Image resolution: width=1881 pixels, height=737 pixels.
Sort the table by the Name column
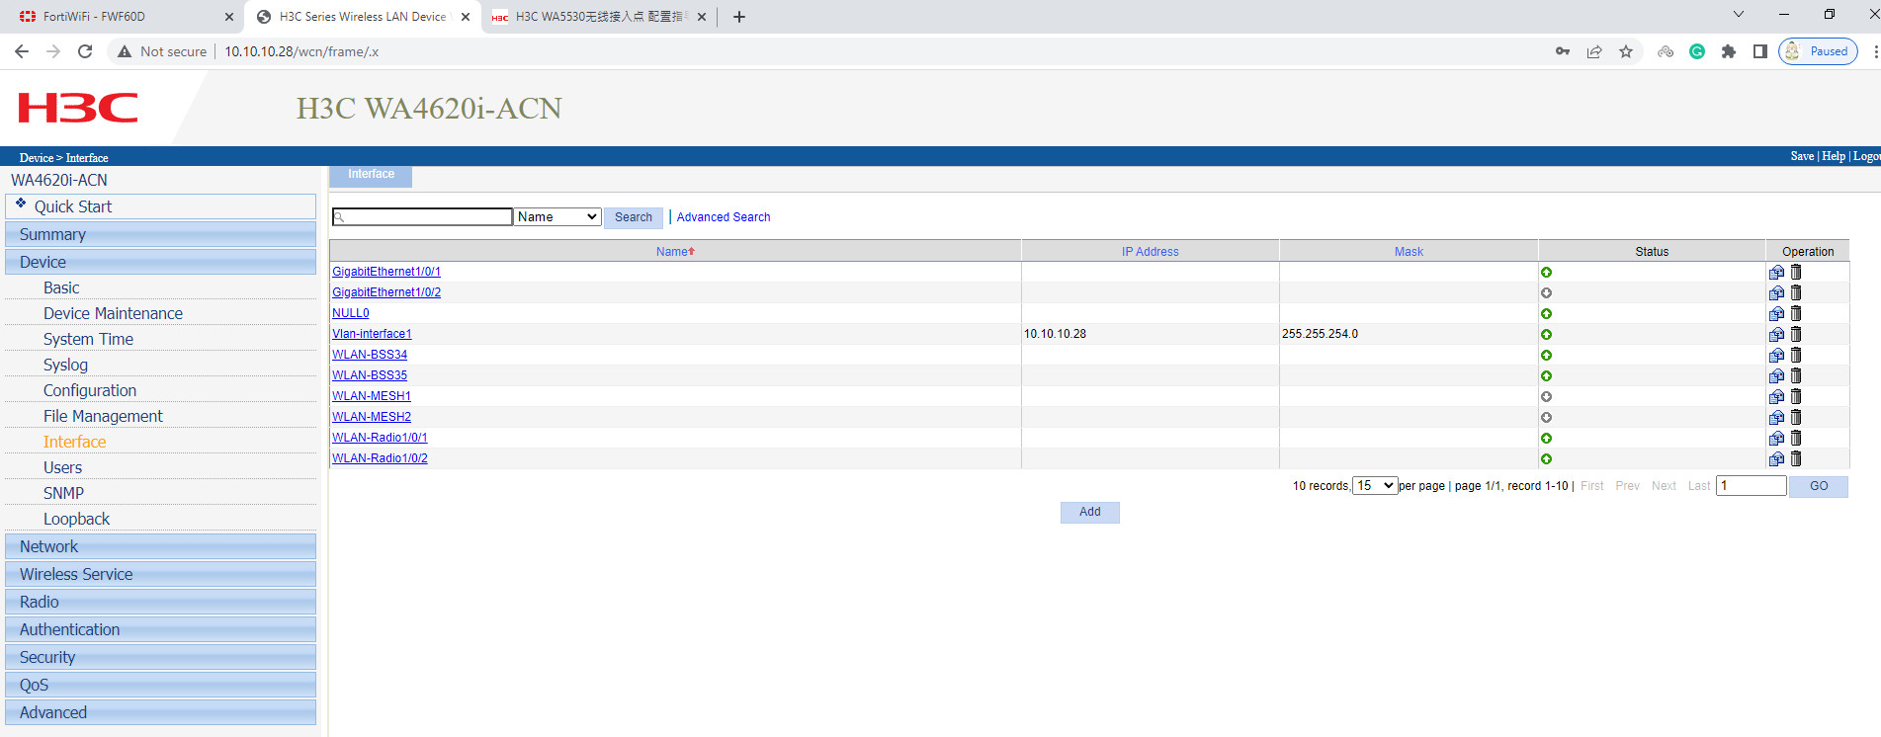click(x=675, y=252)
